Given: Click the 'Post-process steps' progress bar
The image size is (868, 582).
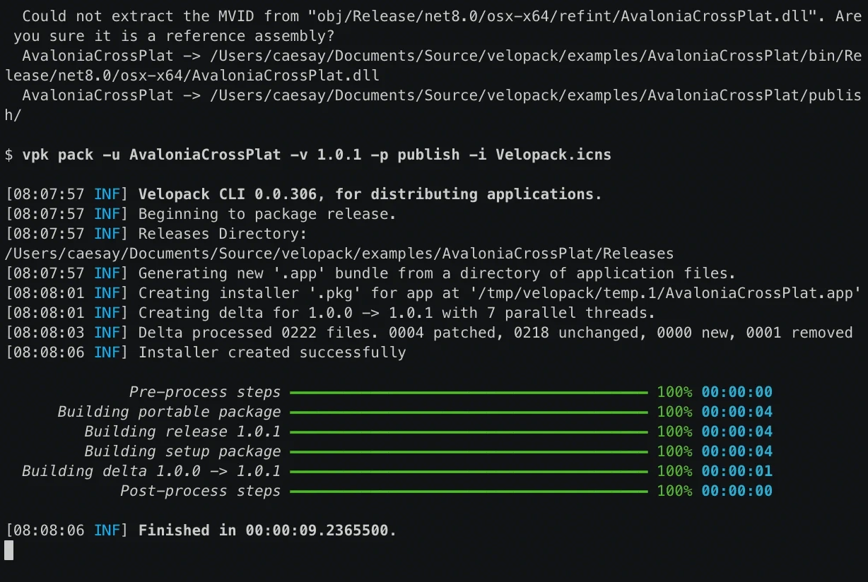Looking at the screenshot, I should pyautogui.click(x=469, y=491).
